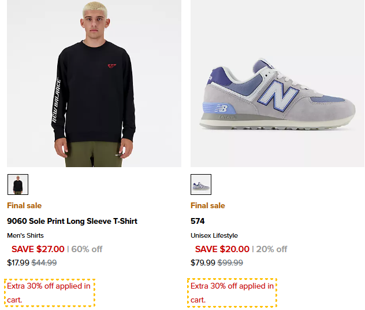Click the $17.99 sale price
This screenshot has width=365, height=310.
[x=18, y=263]
